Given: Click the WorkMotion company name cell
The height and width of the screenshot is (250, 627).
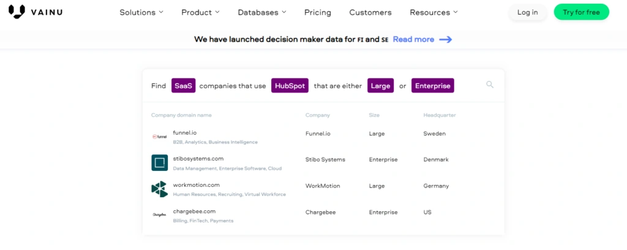Looking at the screenshot, I should tap(323, 186).
